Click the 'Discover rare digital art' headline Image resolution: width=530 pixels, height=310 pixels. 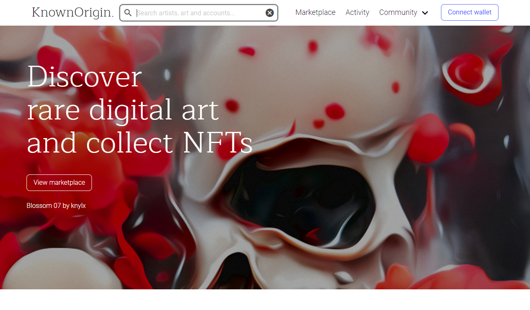[x=140, y=110]
